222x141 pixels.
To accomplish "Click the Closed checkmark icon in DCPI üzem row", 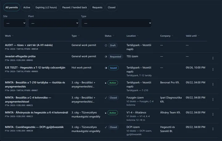I will pyautogui.click(x=106, y=127).
